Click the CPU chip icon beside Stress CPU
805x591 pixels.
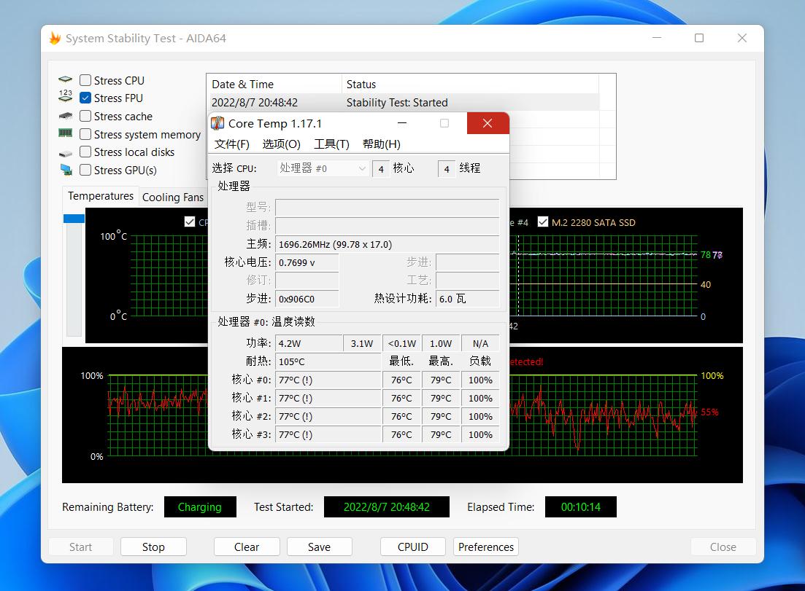[x=66, y=80]
